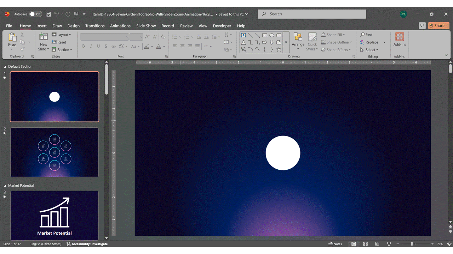Viewport: 453px width, 254px height.
Task: Click the text highlight color button
Action: click(x=147, y=46)
